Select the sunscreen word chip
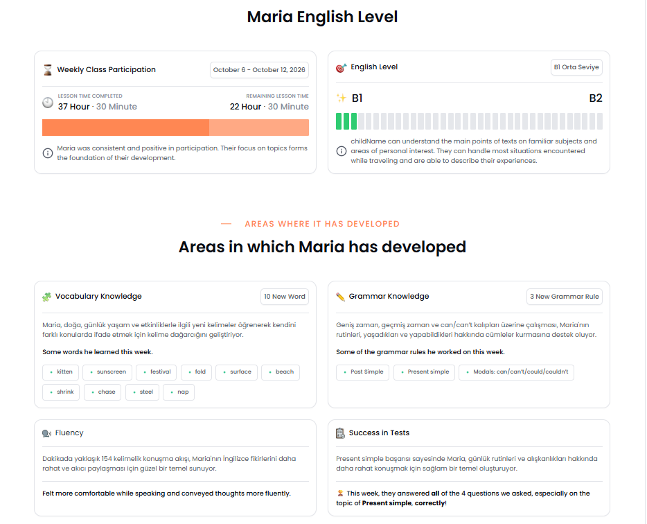Viewport: 647px width, 524px height. (107, 372)
